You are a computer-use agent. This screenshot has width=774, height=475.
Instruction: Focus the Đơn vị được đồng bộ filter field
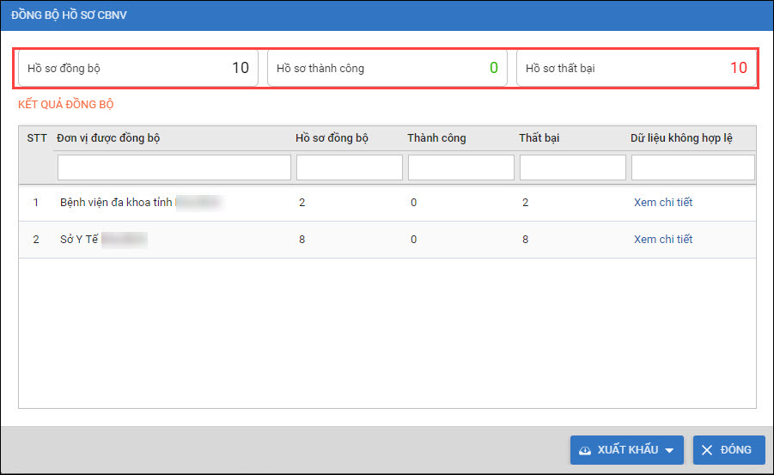tap(174, 167)
